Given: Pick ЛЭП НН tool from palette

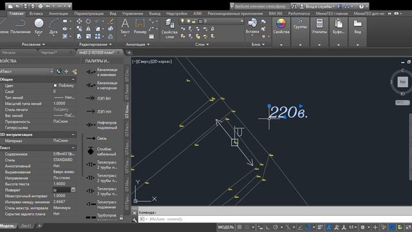Looking at the screenshot, I should tap(98, 111).
